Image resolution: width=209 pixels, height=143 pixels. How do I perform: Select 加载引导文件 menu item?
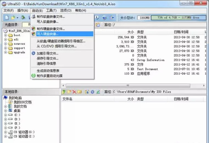(x=48, y=53)
